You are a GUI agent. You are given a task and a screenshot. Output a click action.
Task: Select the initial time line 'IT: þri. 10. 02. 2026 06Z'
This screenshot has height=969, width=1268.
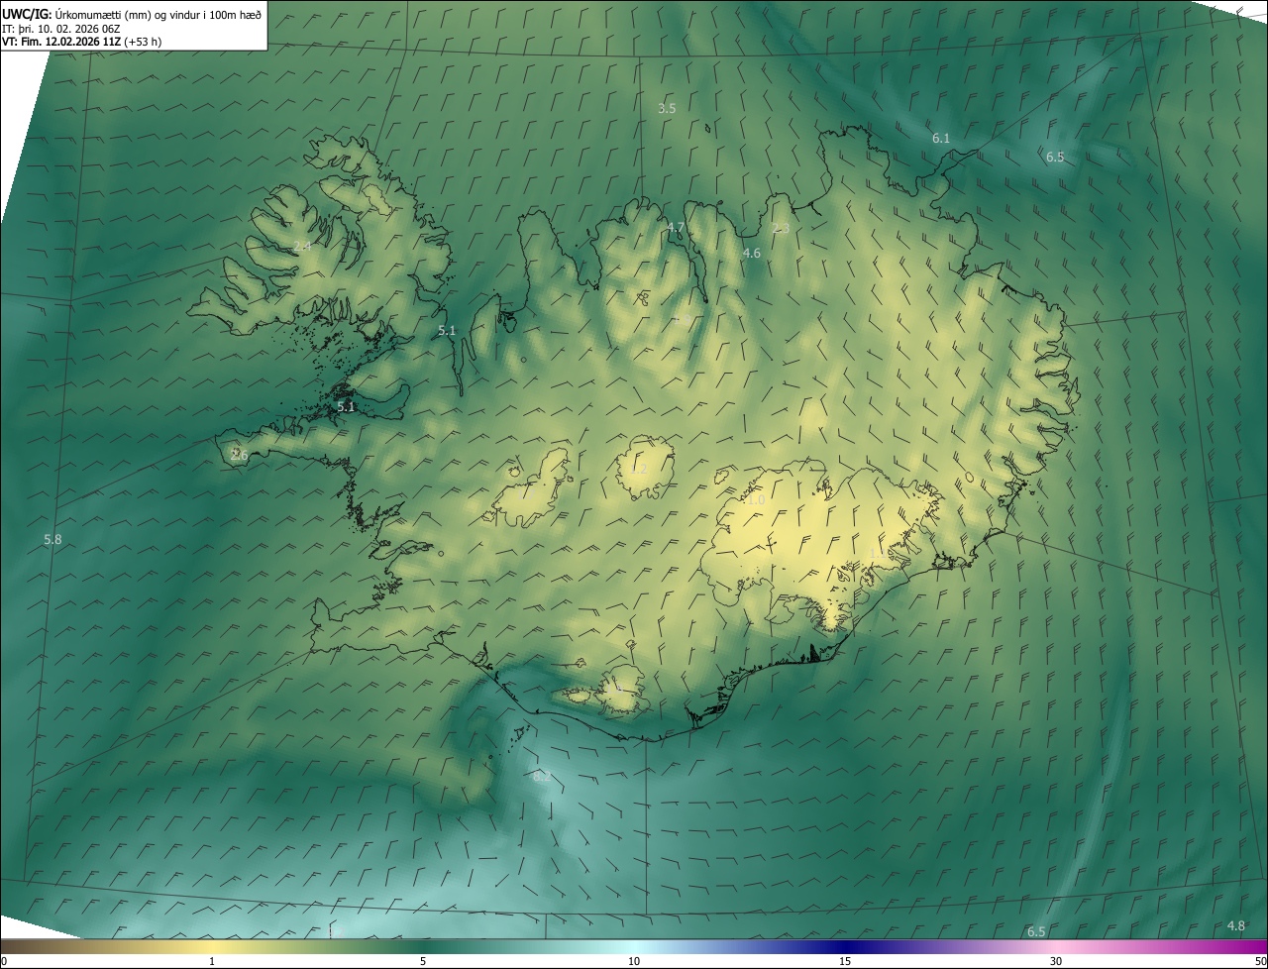(x=61, y=28)
